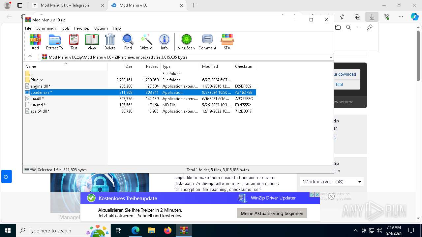The height and width of the screenshot is (237, 422).
Task: Show archive Info
Action: tap(164, 42)
